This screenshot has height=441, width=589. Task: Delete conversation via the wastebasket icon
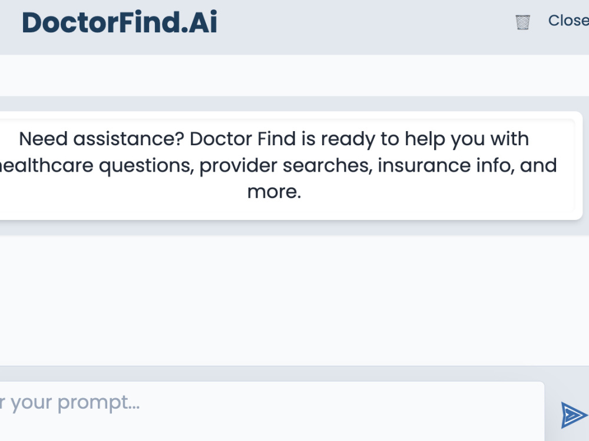(522, 22)
